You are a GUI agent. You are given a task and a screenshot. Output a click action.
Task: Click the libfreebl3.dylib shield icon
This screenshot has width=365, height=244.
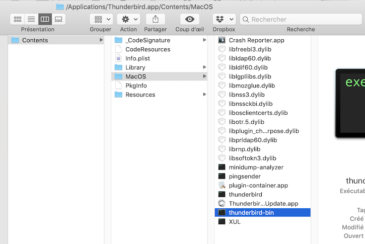pyautogui.click(x=222, y=49)
